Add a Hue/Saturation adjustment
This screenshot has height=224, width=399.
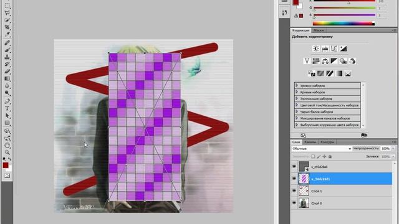(316, 61)
